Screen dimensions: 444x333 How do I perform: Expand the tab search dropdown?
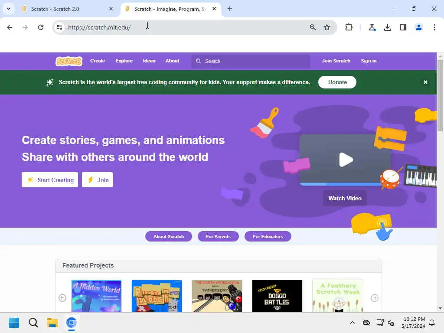(9, 9)
